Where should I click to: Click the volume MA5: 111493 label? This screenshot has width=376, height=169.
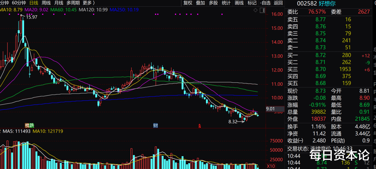click(x=17, y=131)
